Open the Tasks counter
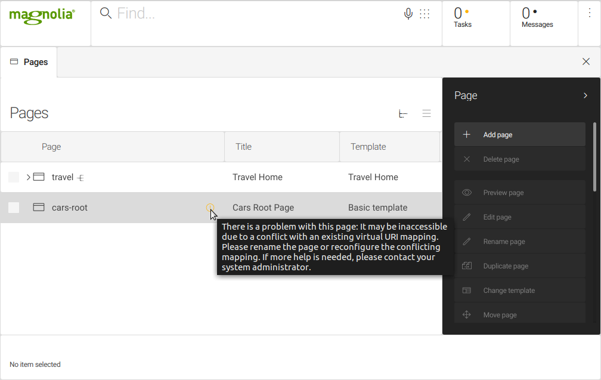This screenshot has width=601, height=380. pos(476,23)
